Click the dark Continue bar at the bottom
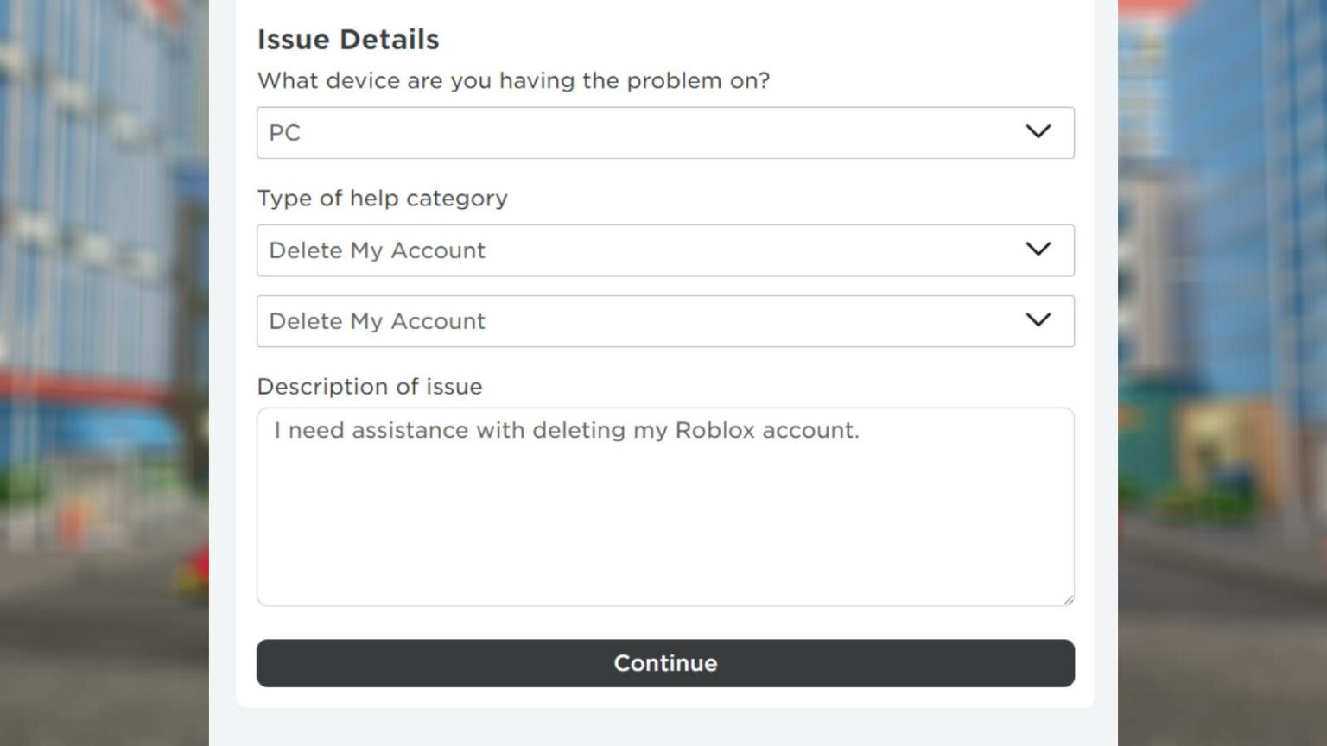The height and width of the screenshot is (746, 1327). pyautogui.click(x=665, y=663)
